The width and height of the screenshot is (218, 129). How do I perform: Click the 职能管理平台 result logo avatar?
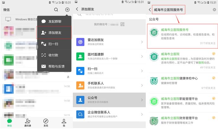point(154,102)
